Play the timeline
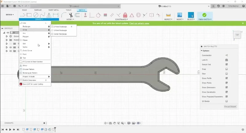Viewport: 246px width, 133px height. (x=10, y=130)
